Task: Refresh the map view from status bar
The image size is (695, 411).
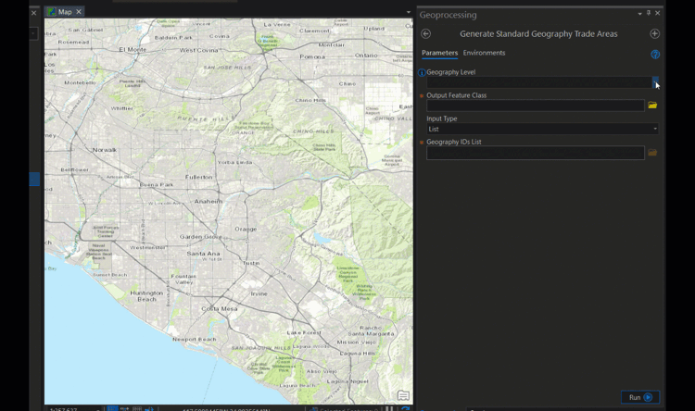Action: pyautogui.click(x=405, y=408)
